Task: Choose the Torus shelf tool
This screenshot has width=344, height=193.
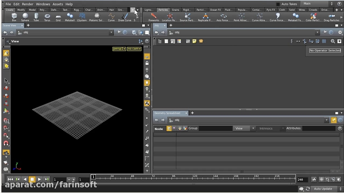Action: click(47, 17)
